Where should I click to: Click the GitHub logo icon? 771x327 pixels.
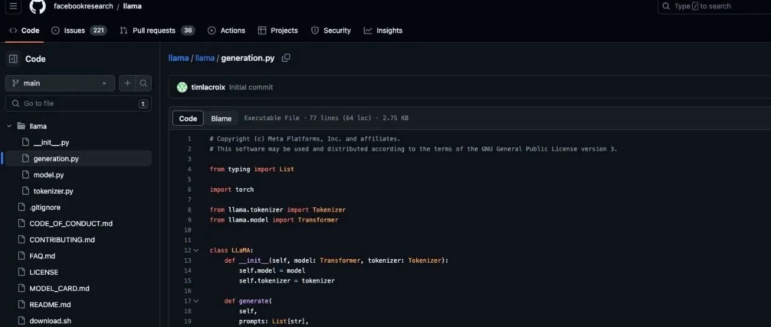(x=37, y=6)
